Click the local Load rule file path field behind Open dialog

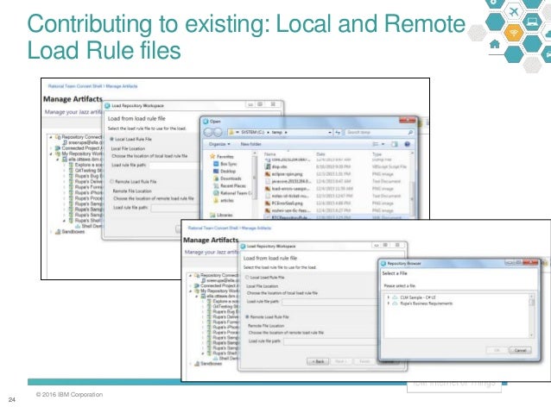tap(174, 166)
